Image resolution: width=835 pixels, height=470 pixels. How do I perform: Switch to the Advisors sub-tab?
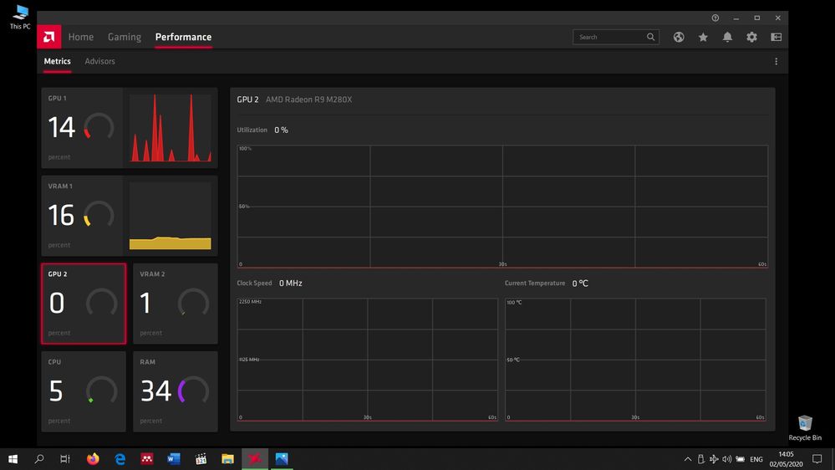[x=99, y=61]
